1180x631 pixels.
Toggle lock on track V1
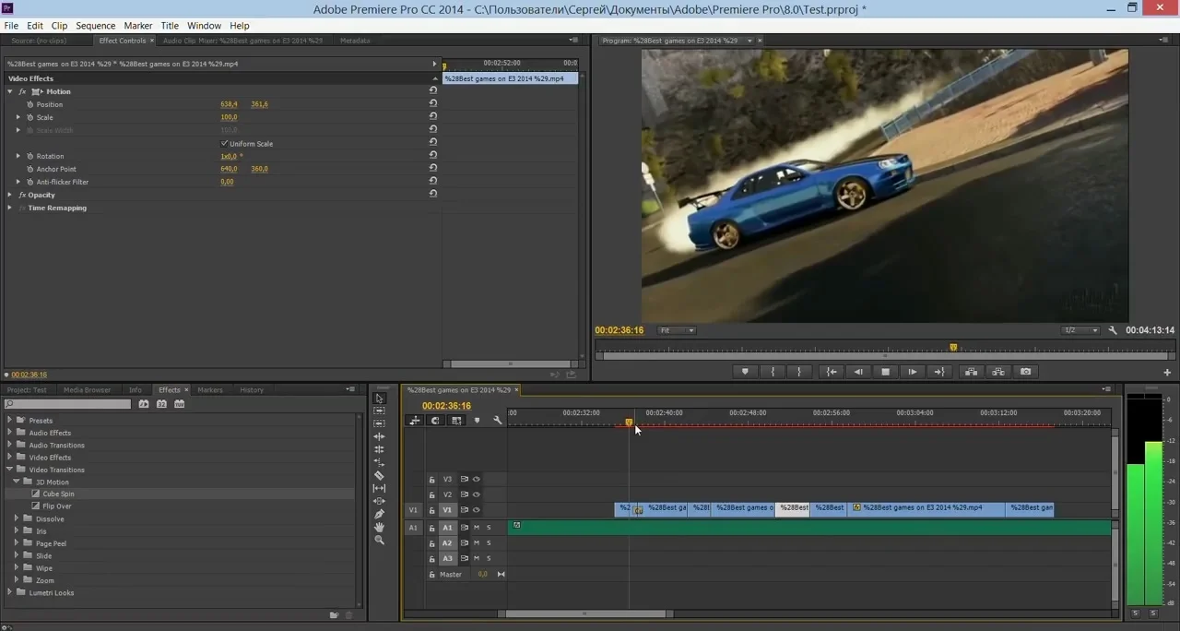tap(431, 510)
